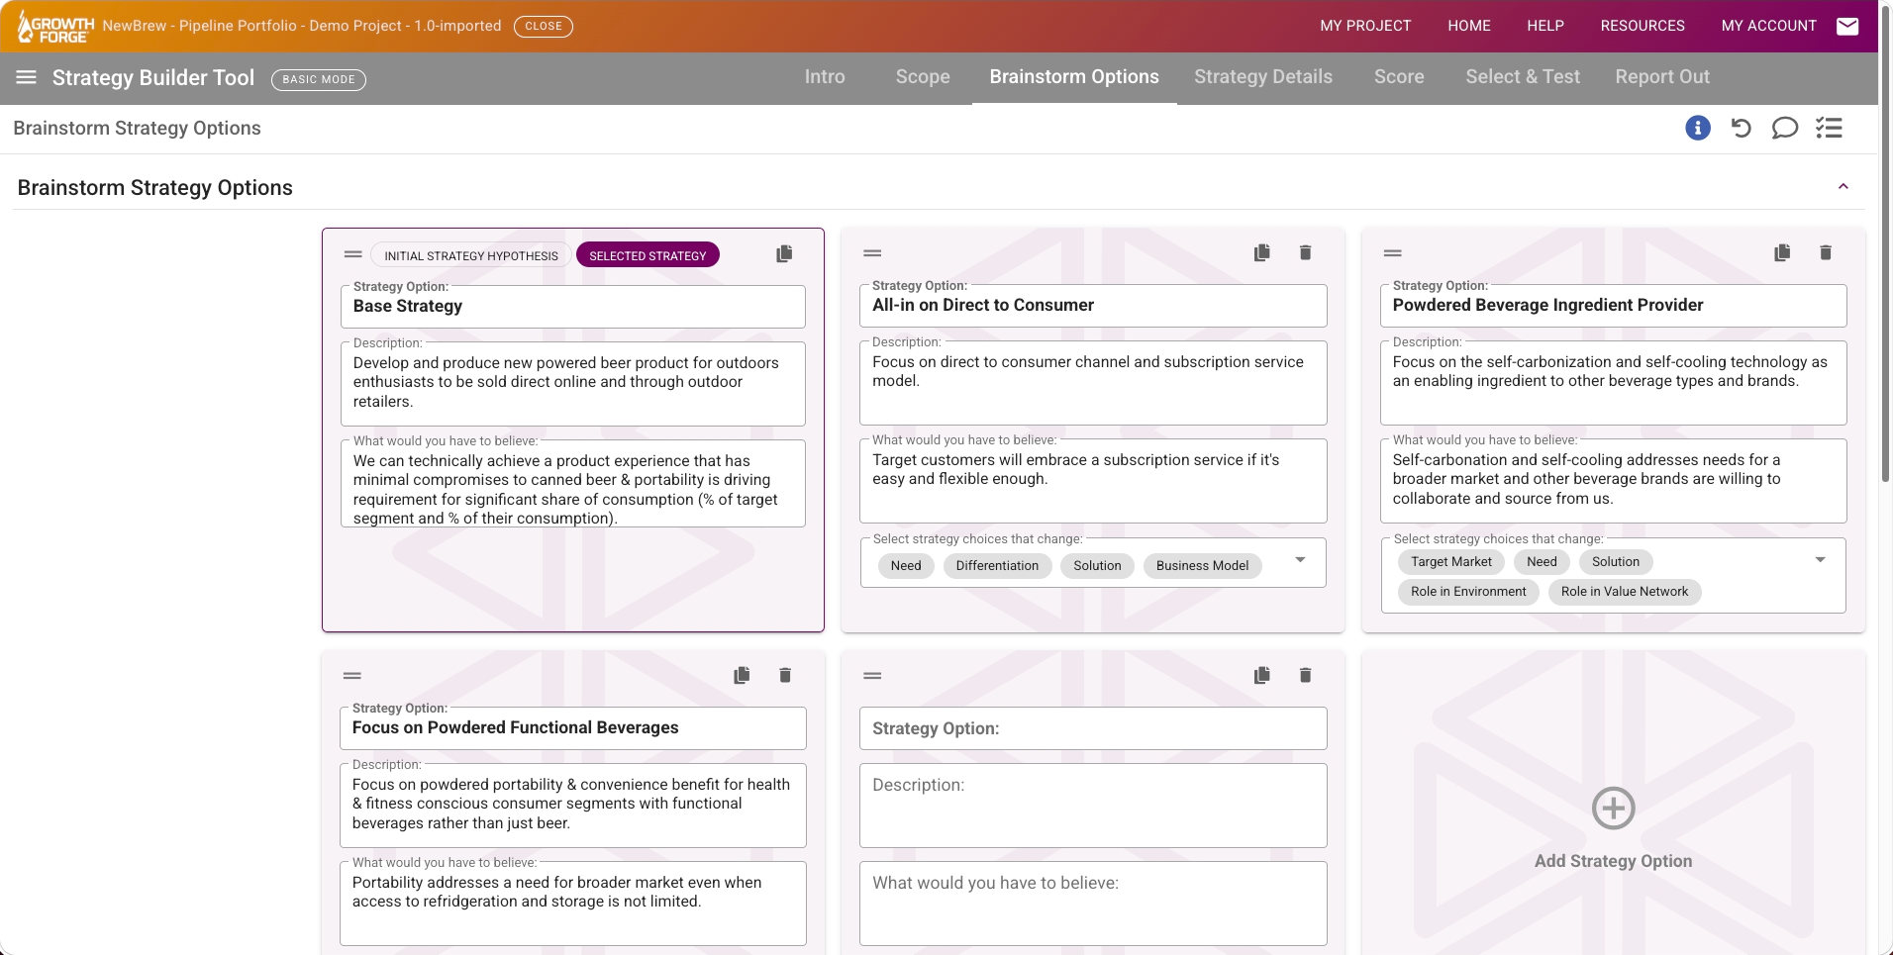The width and height of the screenshot is (1893, 955).
Task: Click drag handle on Powdered Beverage Ingredient Provider
Action: point(1393,253)
